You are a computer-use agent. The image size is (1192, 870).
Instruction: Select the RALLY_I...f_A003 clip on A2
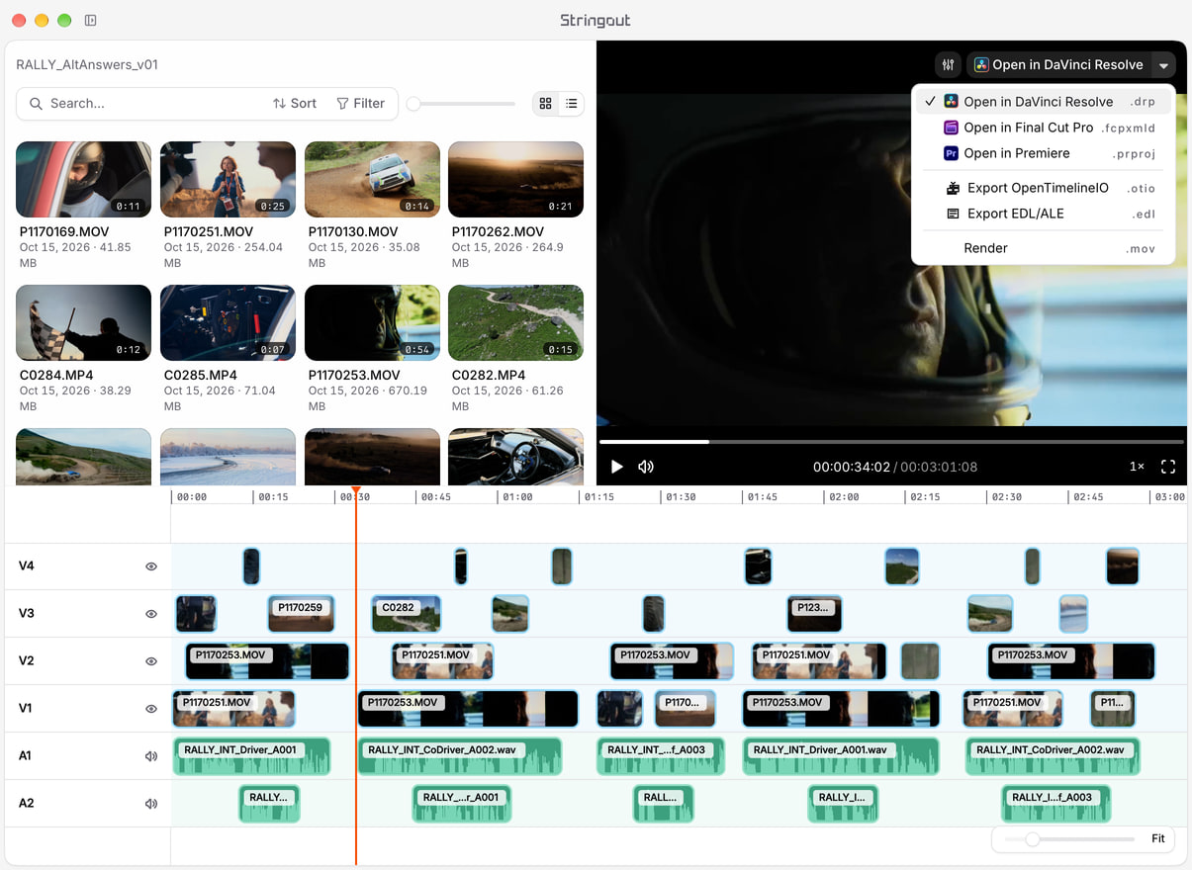1055,804
